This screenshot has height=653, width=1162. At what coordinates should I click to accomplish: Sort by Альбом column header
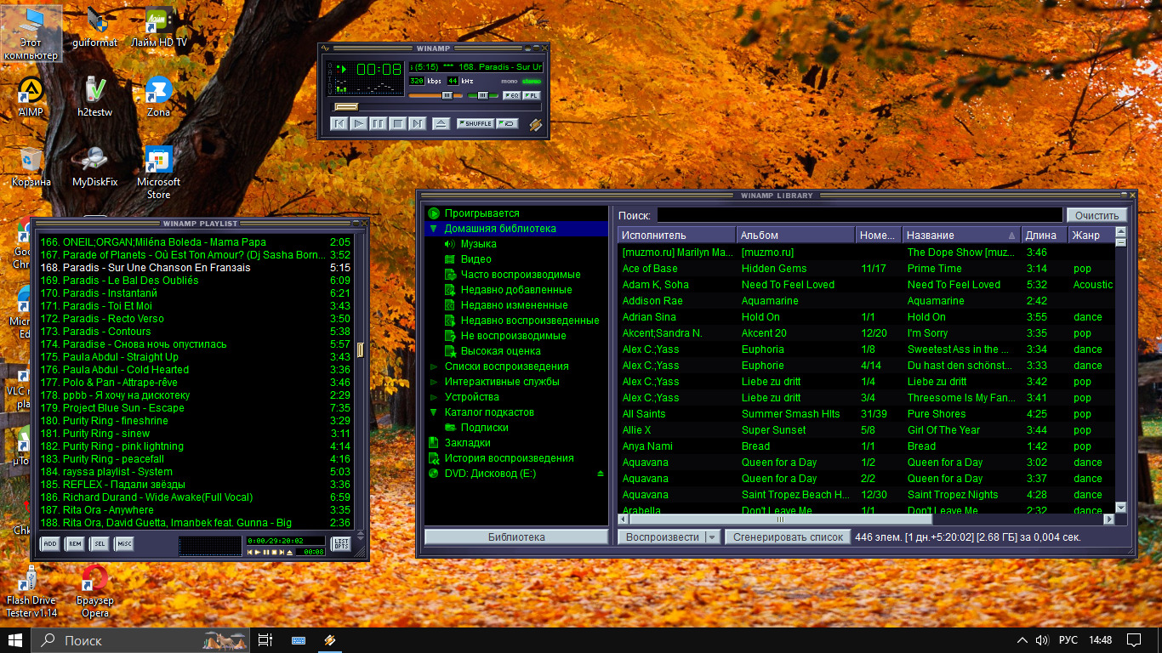(796, 236)
